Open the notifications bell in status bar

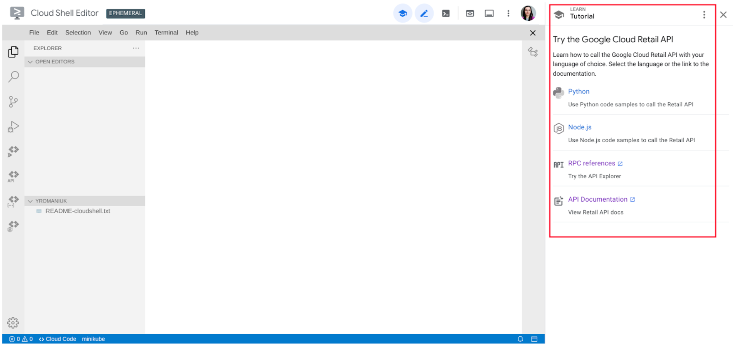520,339
